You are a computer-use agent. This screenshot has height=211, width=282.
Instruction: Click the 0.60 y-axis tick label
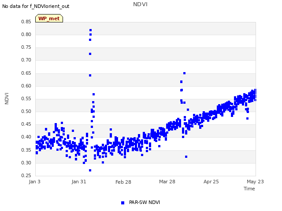(26, 86)
